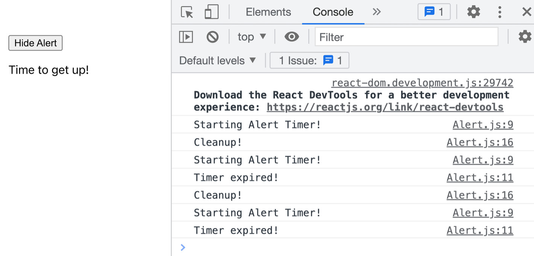Click inside the Filter input field

[406, 36]
